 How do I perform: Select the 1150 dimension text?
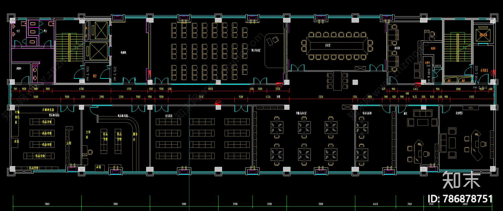coord(150,97)
